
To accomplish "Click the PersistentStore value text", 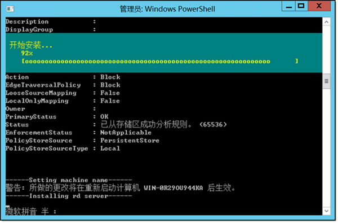I will 130,141.
